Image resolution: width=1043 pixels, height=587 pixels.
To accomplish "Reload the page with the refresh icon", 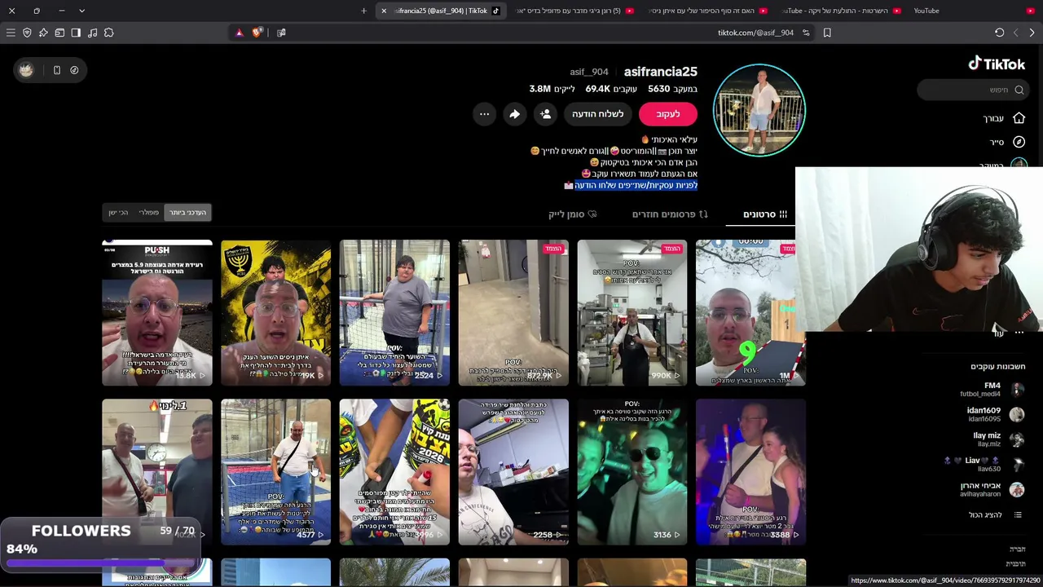I will click(999, 33).
